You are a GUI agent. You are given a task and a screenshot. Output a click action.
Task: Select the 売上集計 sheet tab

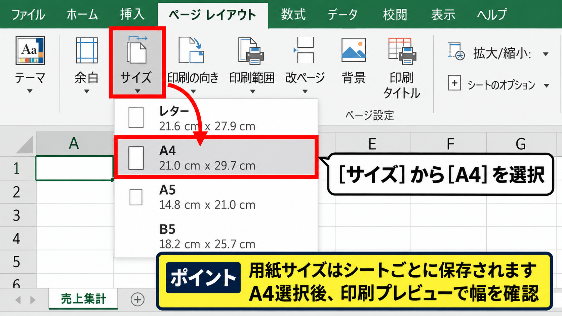83,299
